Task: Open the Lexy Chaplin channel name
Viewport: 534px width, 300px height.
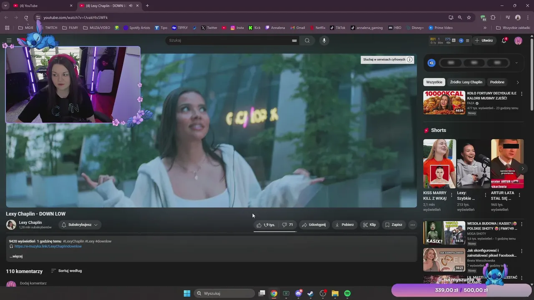Action: [x=30, y=222]
